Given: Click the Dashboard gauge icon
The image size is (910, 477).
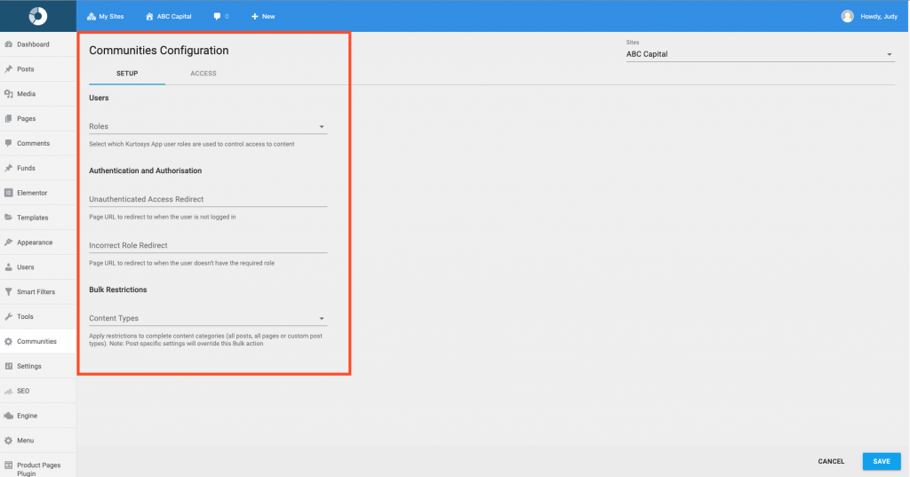Looking at the screenshot, I should [x=9, y=44].
